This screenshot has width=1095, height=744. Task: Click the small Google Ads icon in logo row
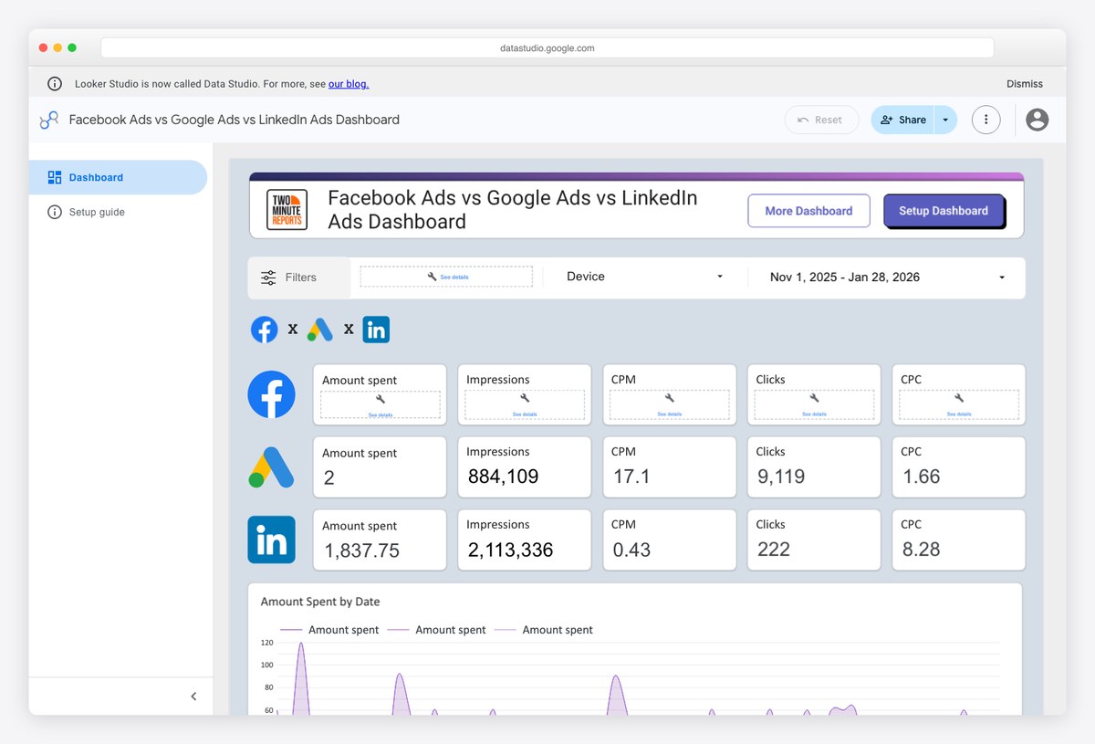(319, 330)
